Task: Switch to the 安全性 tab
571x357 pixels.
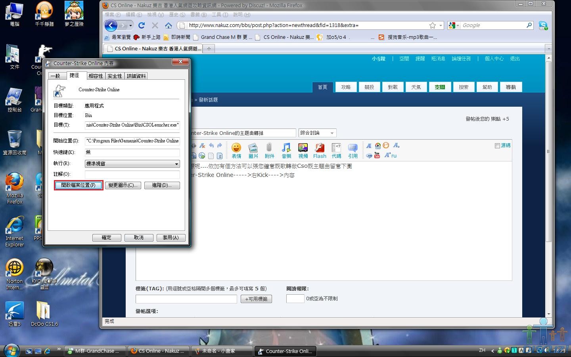Action: (x=115, y=76)
